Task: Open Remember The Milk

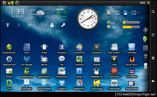Action: click(x=96, y=71)
